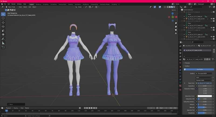Viewport: 216px width, 117px height.
Task: Switch to the Modeling workspace tab
Action: (38, 4)
